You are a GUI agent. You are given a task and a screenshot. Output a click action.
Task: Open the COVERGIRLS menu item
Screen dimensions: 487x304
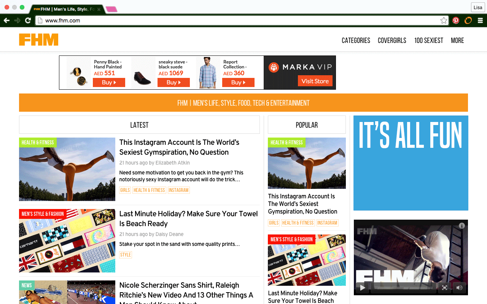click(392, 40)
